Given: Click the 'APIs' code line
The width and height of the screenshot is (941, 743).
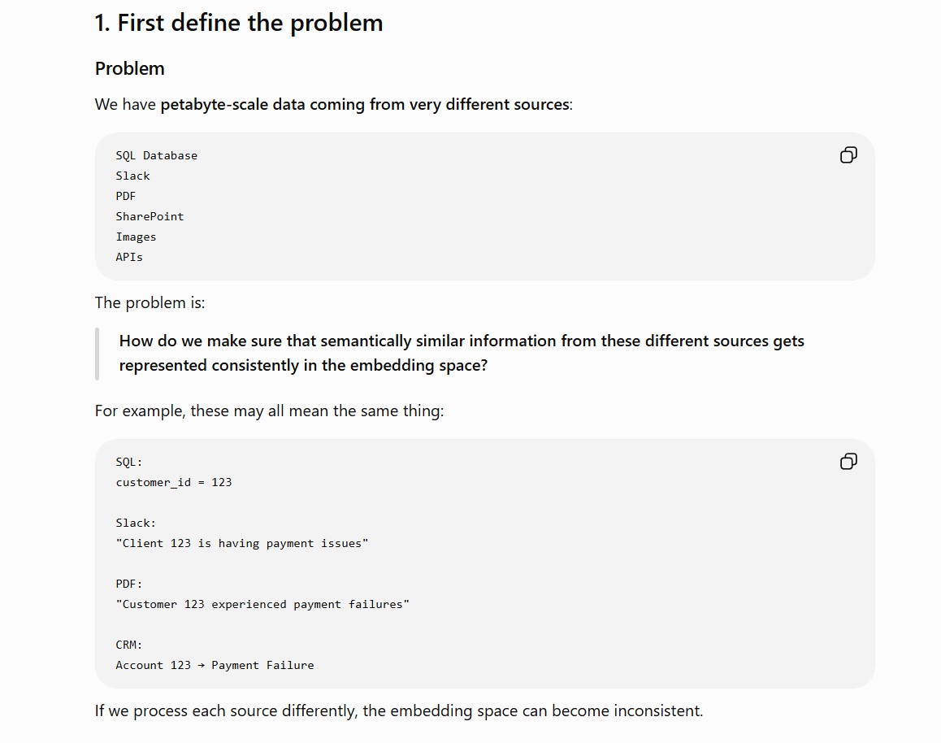Looking at the screenshot, I should point(129,257).
